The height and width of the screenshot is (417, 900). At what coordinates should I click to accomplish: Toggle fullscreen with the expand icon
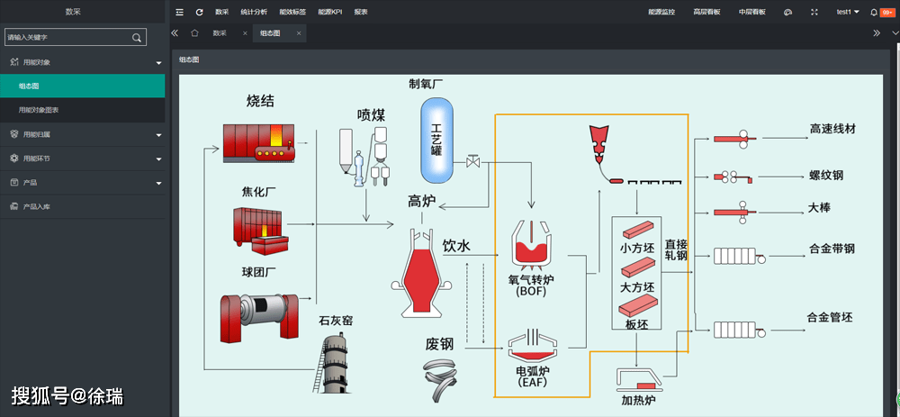point(814,12)
